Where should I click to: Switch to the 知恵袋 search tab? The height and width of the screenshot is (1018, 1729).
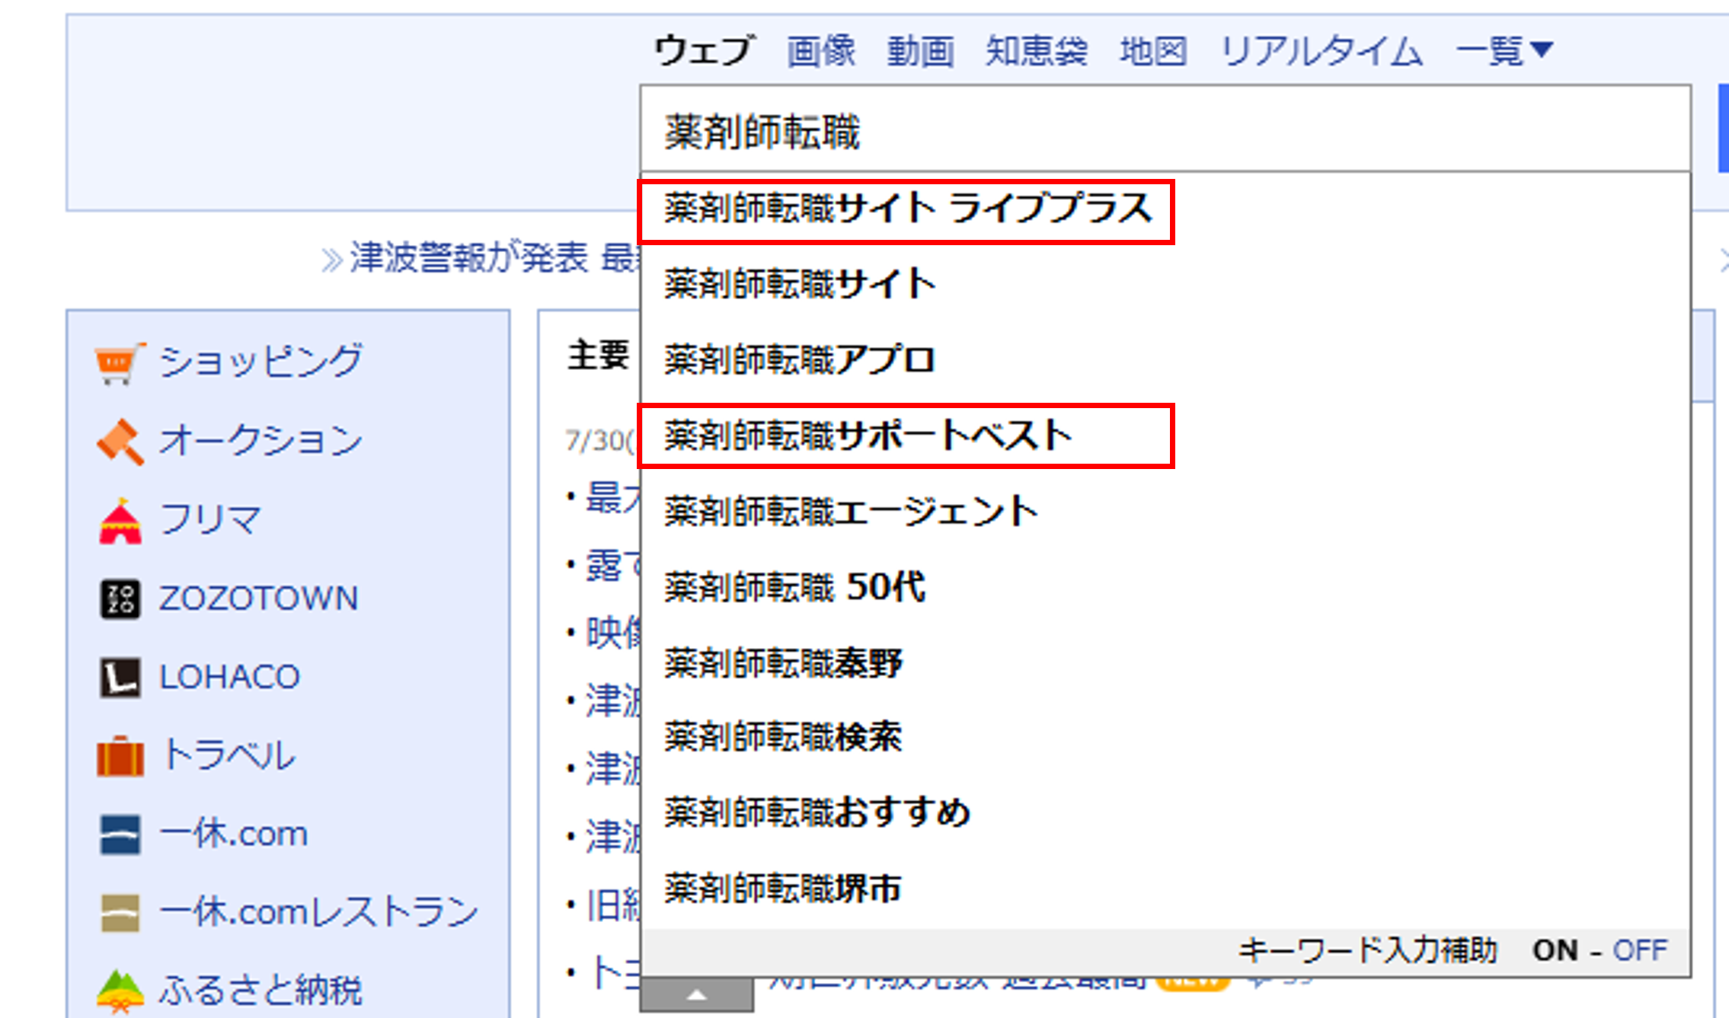1037,51
